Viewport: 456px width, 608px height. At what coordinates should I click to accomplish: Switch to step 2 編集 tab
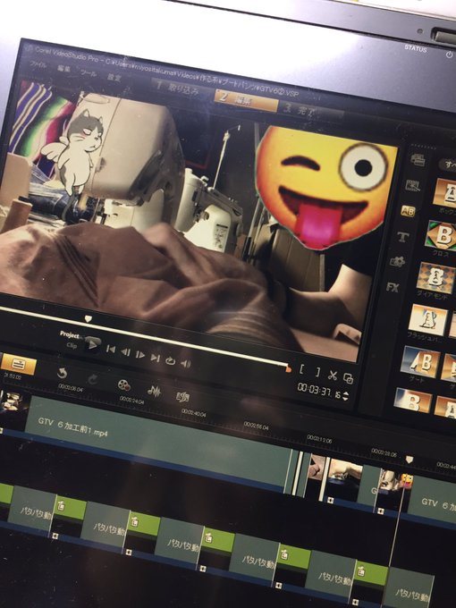click(x=246, y=99)
